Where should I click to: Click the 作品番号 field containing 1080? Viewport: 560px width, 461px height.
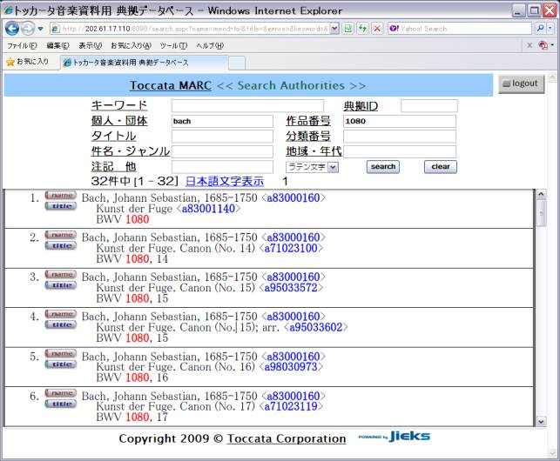400,121
